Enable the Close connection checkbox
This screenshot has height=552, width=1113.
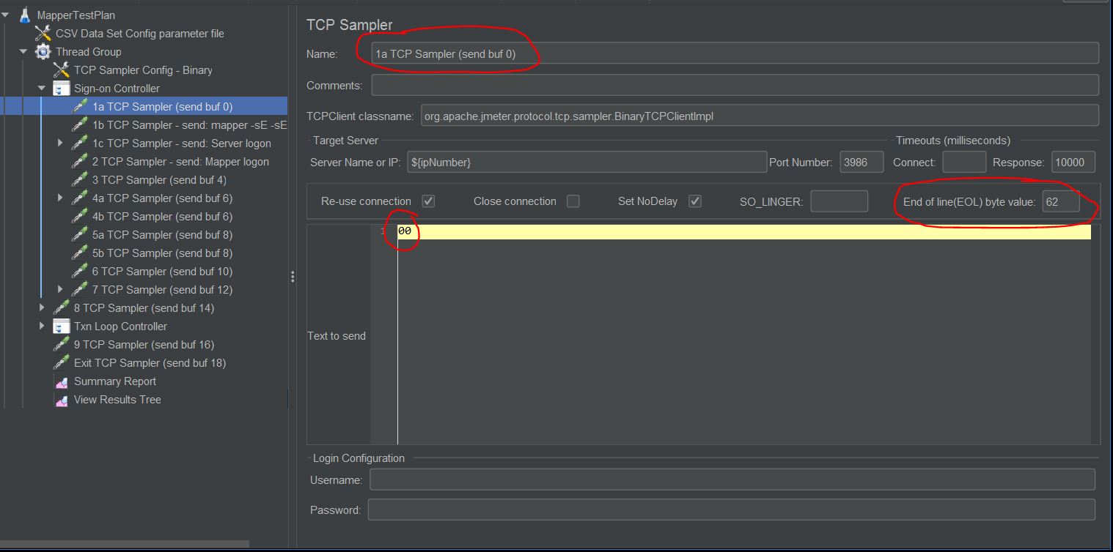pyautogui.click(x=573, y=201)
